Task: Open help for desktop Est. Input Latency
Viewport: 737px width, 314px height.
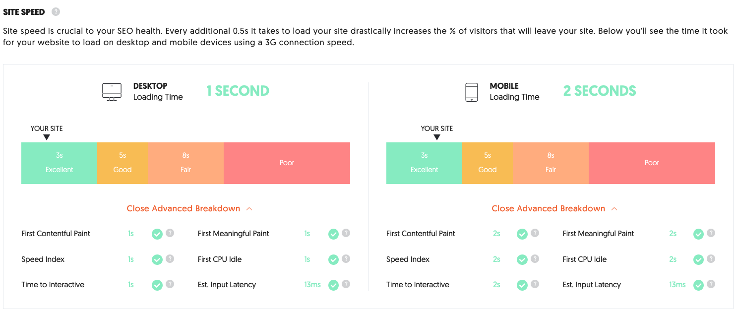Action: click(x=346, y=284)
